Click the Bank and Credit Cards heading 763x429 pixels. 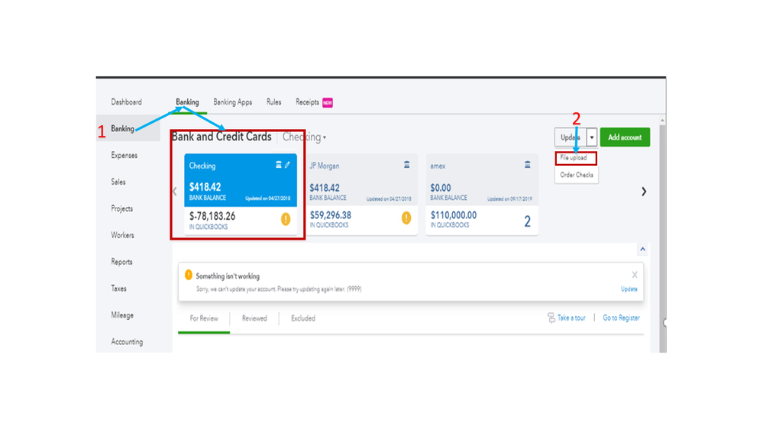click(222, 137)
